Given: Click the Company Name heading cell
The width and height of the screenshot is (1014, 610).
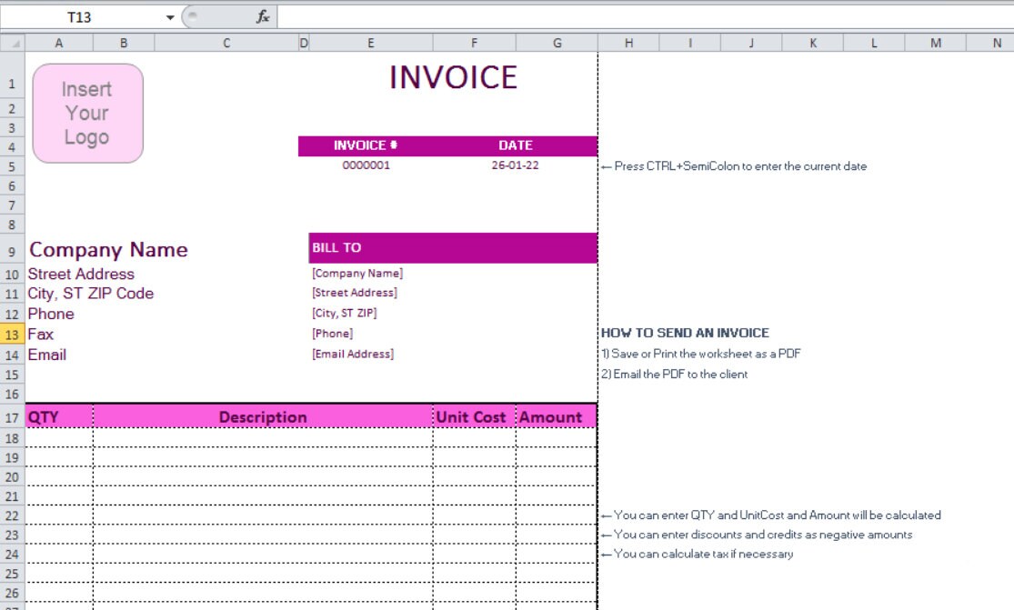Looking at the screenshot, I should (109, 249).
